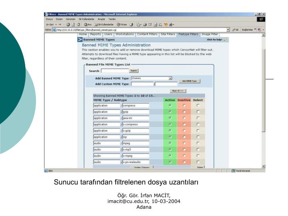
Task: Open the Add Banned MIME Type dropdown
Action: click(170, 78)
